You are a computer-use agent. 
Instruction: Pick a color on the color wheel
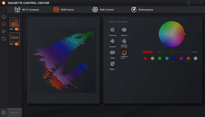point(172,34)
